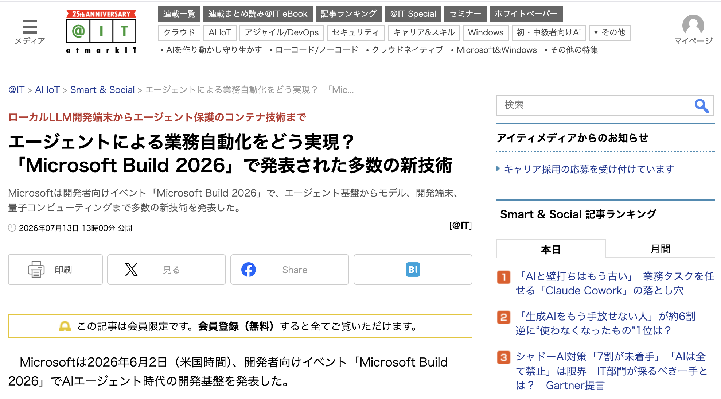
Task: Click the number 1 ranking badge
Action: (504, 277)
